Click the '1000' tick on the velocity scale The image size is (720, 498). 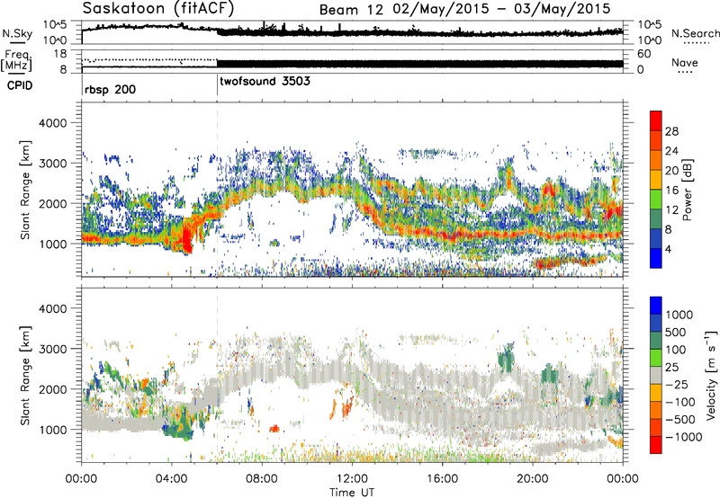[x=679, y=315]
